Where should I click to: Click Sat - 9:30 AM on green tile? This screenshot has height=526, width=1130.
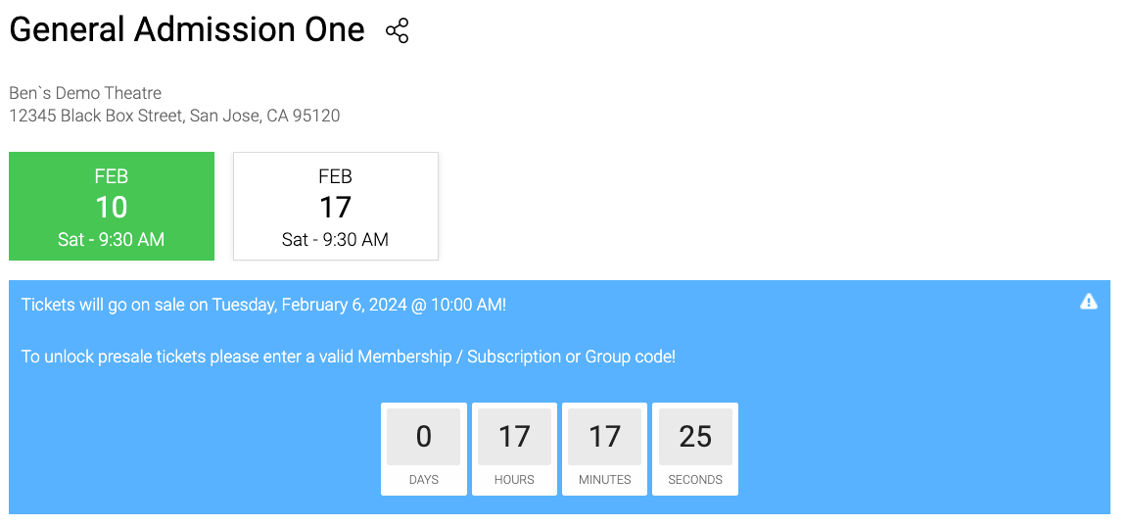point(111,240)
